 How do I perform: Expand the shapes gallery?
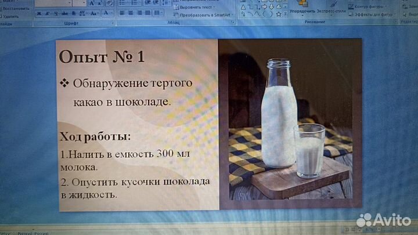286,14
